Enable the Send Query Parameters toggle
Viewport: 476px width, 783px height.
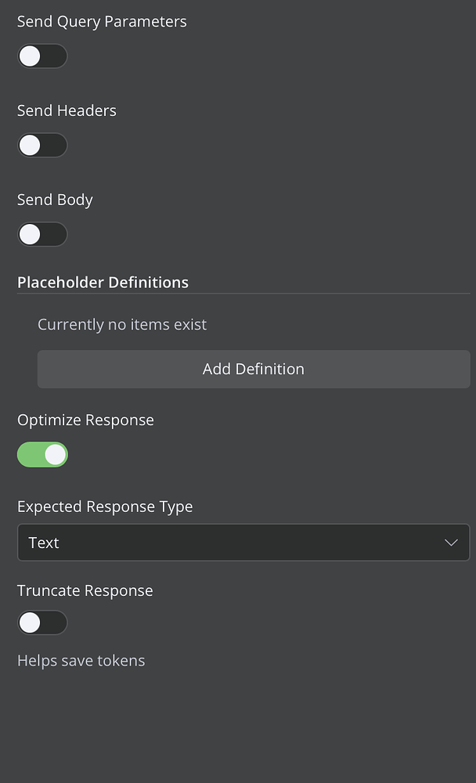(42, 56)
